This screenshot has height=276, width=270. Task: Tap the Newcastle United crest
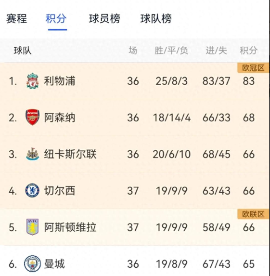(x=33, y=154)
